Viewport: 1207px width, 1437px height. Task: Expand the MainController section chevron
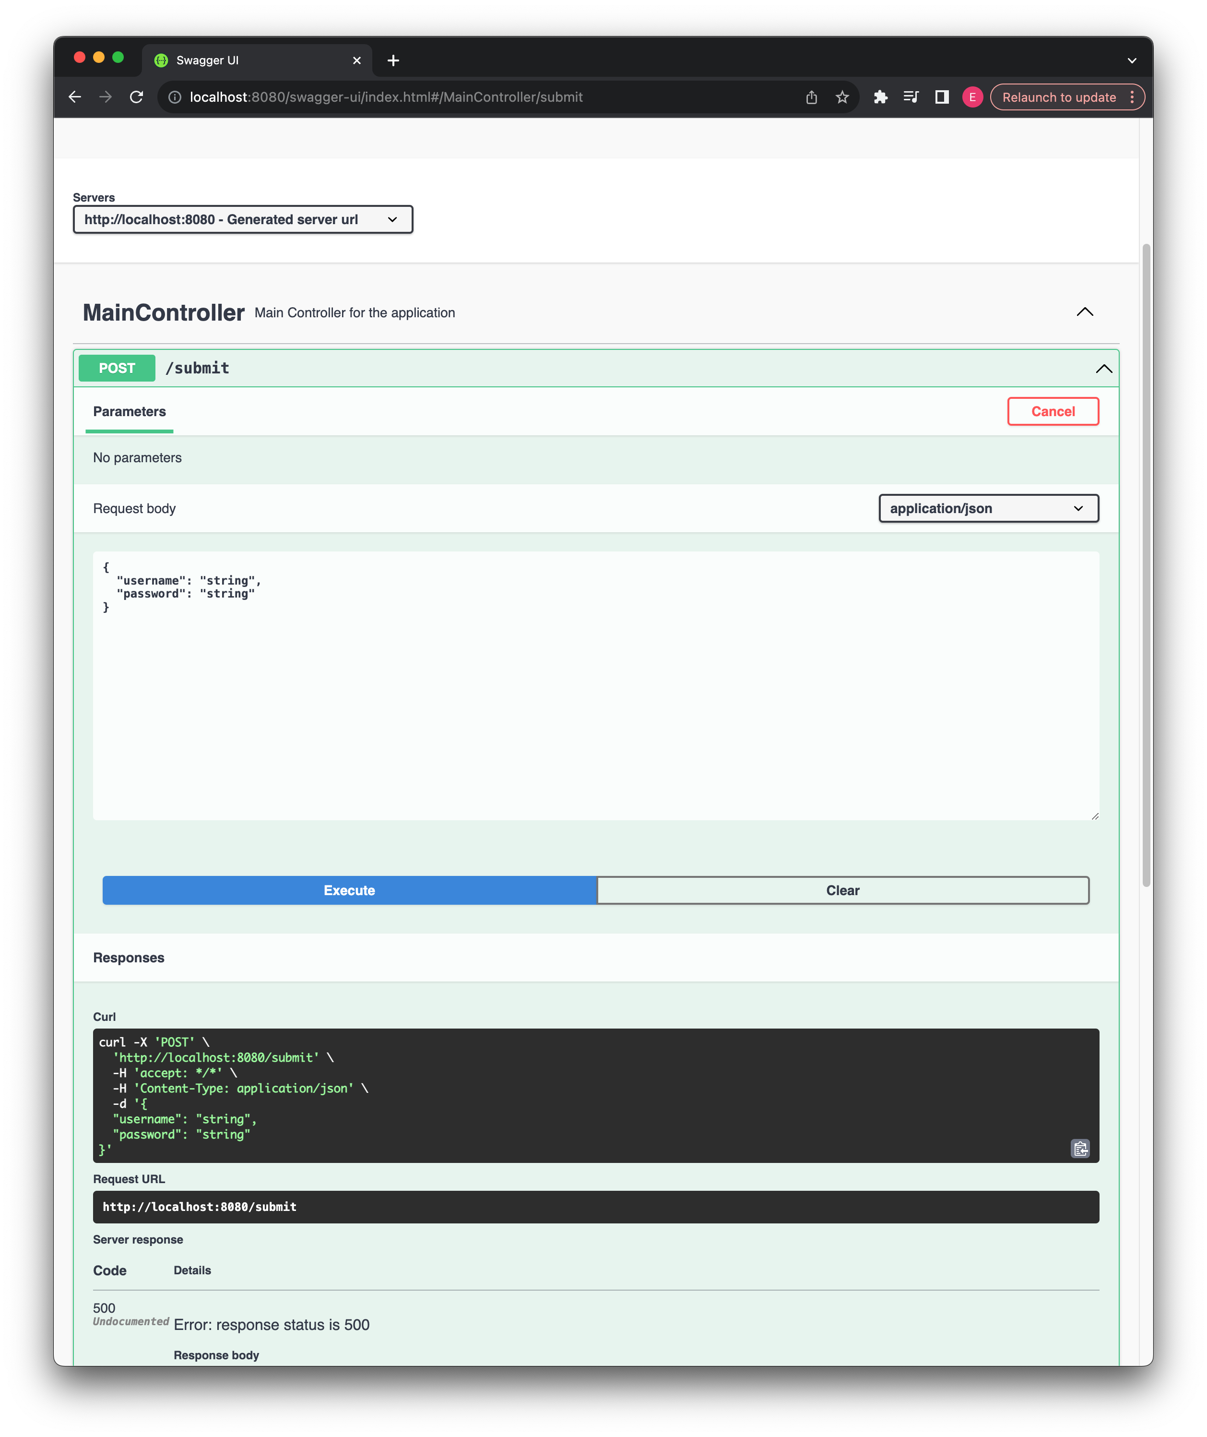click(1084, 311)
